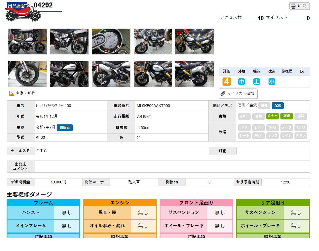Click the green リア足廻り damage header

(273, 202)
